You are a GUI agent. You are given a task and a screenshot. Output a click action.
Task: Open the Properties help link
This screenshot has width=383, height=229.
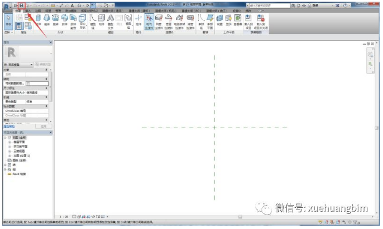point(9,126)
